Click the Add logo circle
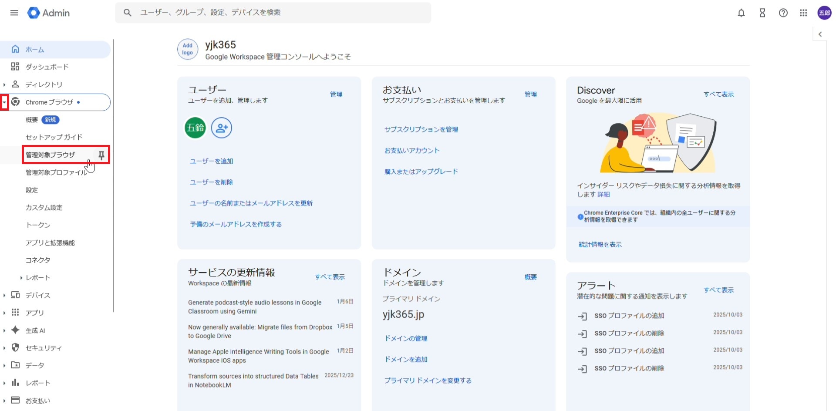836x411 pixels. point(188,49)
